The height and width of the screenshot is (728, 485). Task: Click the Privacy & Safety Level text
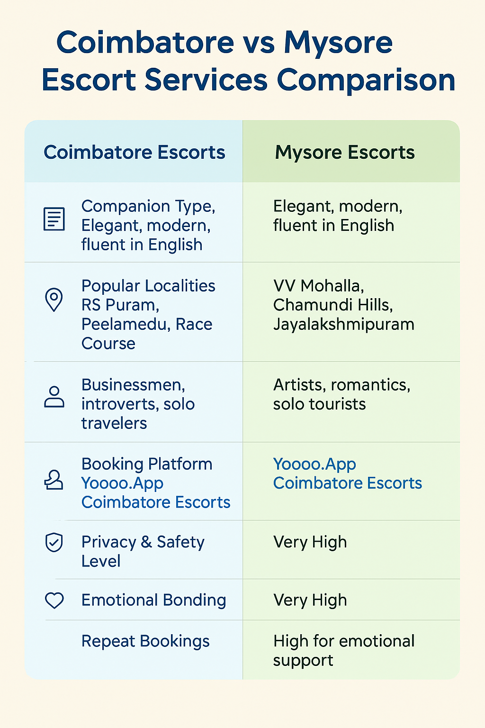click(x=143, y=551)
